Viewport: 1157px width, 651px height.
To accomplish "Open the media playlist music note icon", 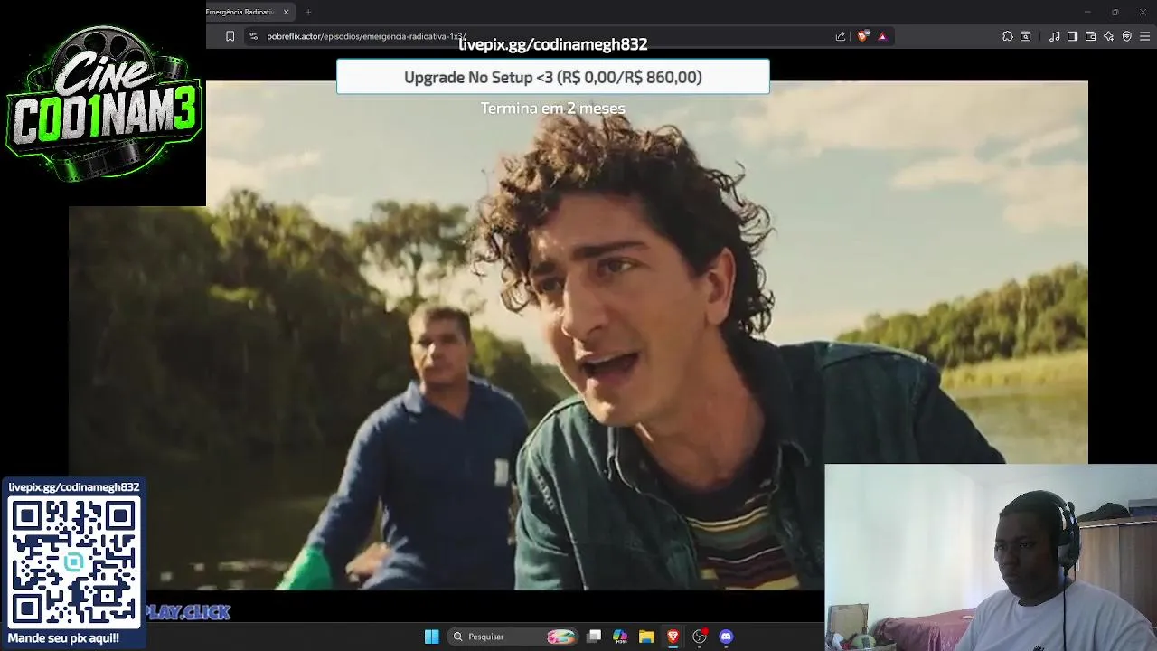I will (x=1055, y=36).
